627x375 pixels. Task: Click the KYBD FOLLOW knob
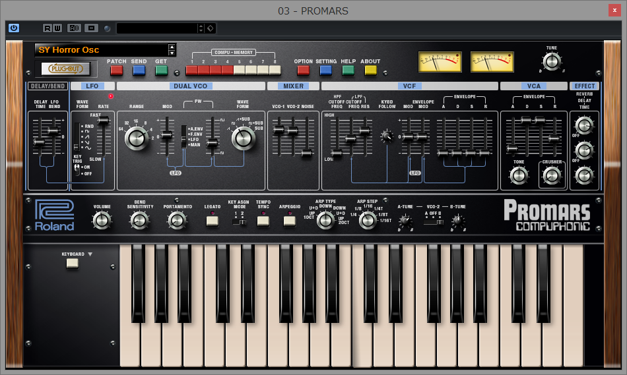387,136
